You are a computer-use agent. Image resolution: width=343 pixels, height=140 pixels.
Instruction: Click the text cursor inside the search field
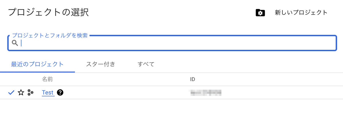click(x=21, y=43)
